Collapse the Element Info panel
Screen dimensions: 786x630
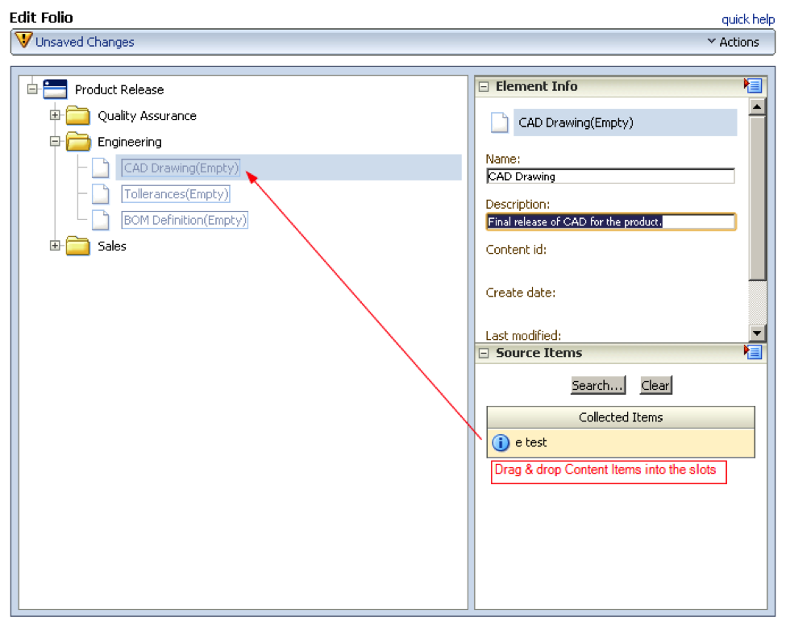484,87
